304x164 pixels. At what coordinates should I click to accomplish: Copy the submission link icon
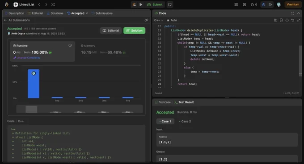pos(146,20)
